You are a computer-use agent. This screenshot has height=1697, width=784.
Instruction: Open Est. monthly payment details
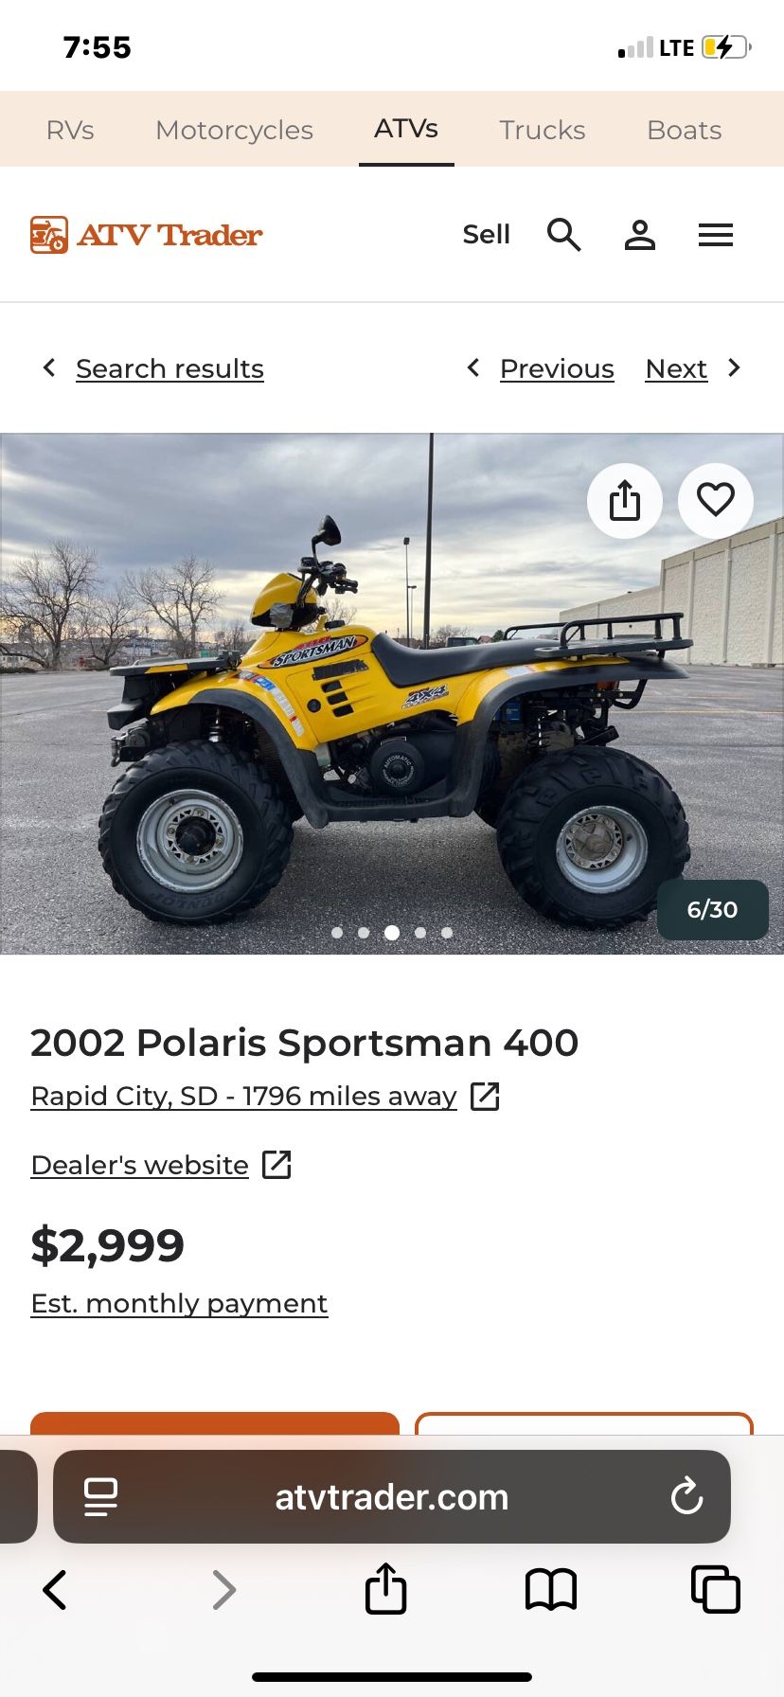179,1303
